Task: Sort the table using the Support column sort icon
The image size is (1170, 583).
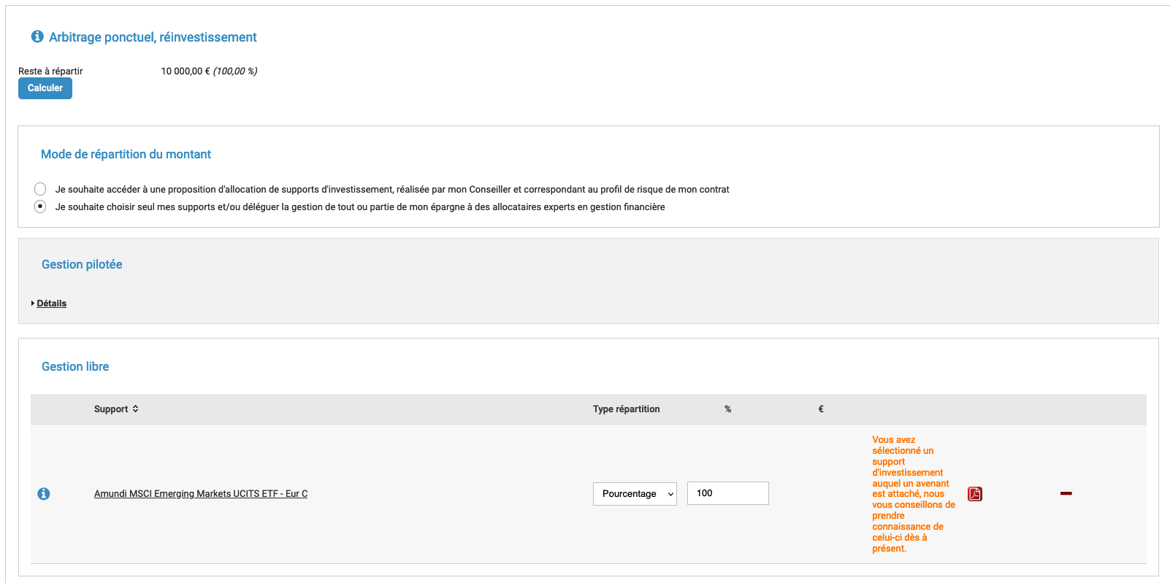Action: coord(136,409)
